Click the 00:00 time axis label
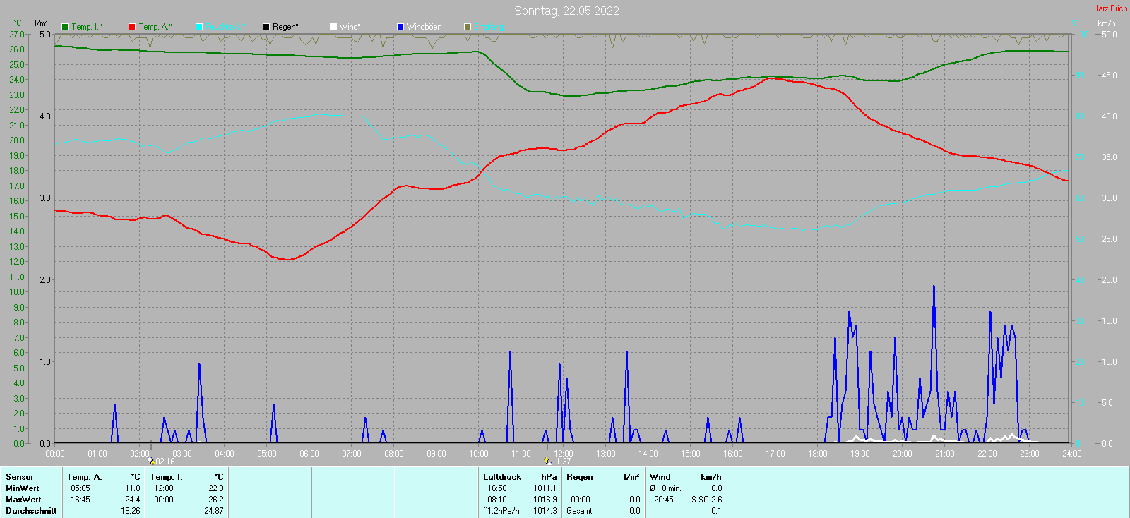The height and width of the screenshot is (518, 1130). (55, 454)
